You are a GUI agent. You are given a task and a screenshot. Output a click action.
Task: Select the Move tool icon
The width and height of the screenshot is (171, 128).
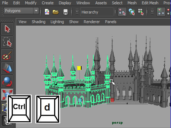point(7,68)
